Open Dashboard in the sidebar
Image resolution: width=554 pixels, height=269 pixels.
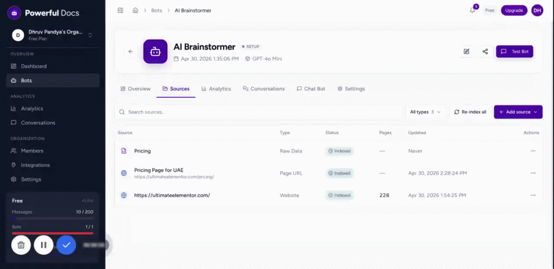point(52,66)
